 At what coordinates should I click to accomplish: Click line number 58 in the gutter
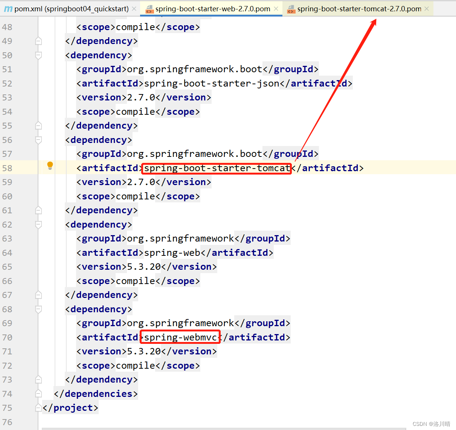(x=7, y=168)
